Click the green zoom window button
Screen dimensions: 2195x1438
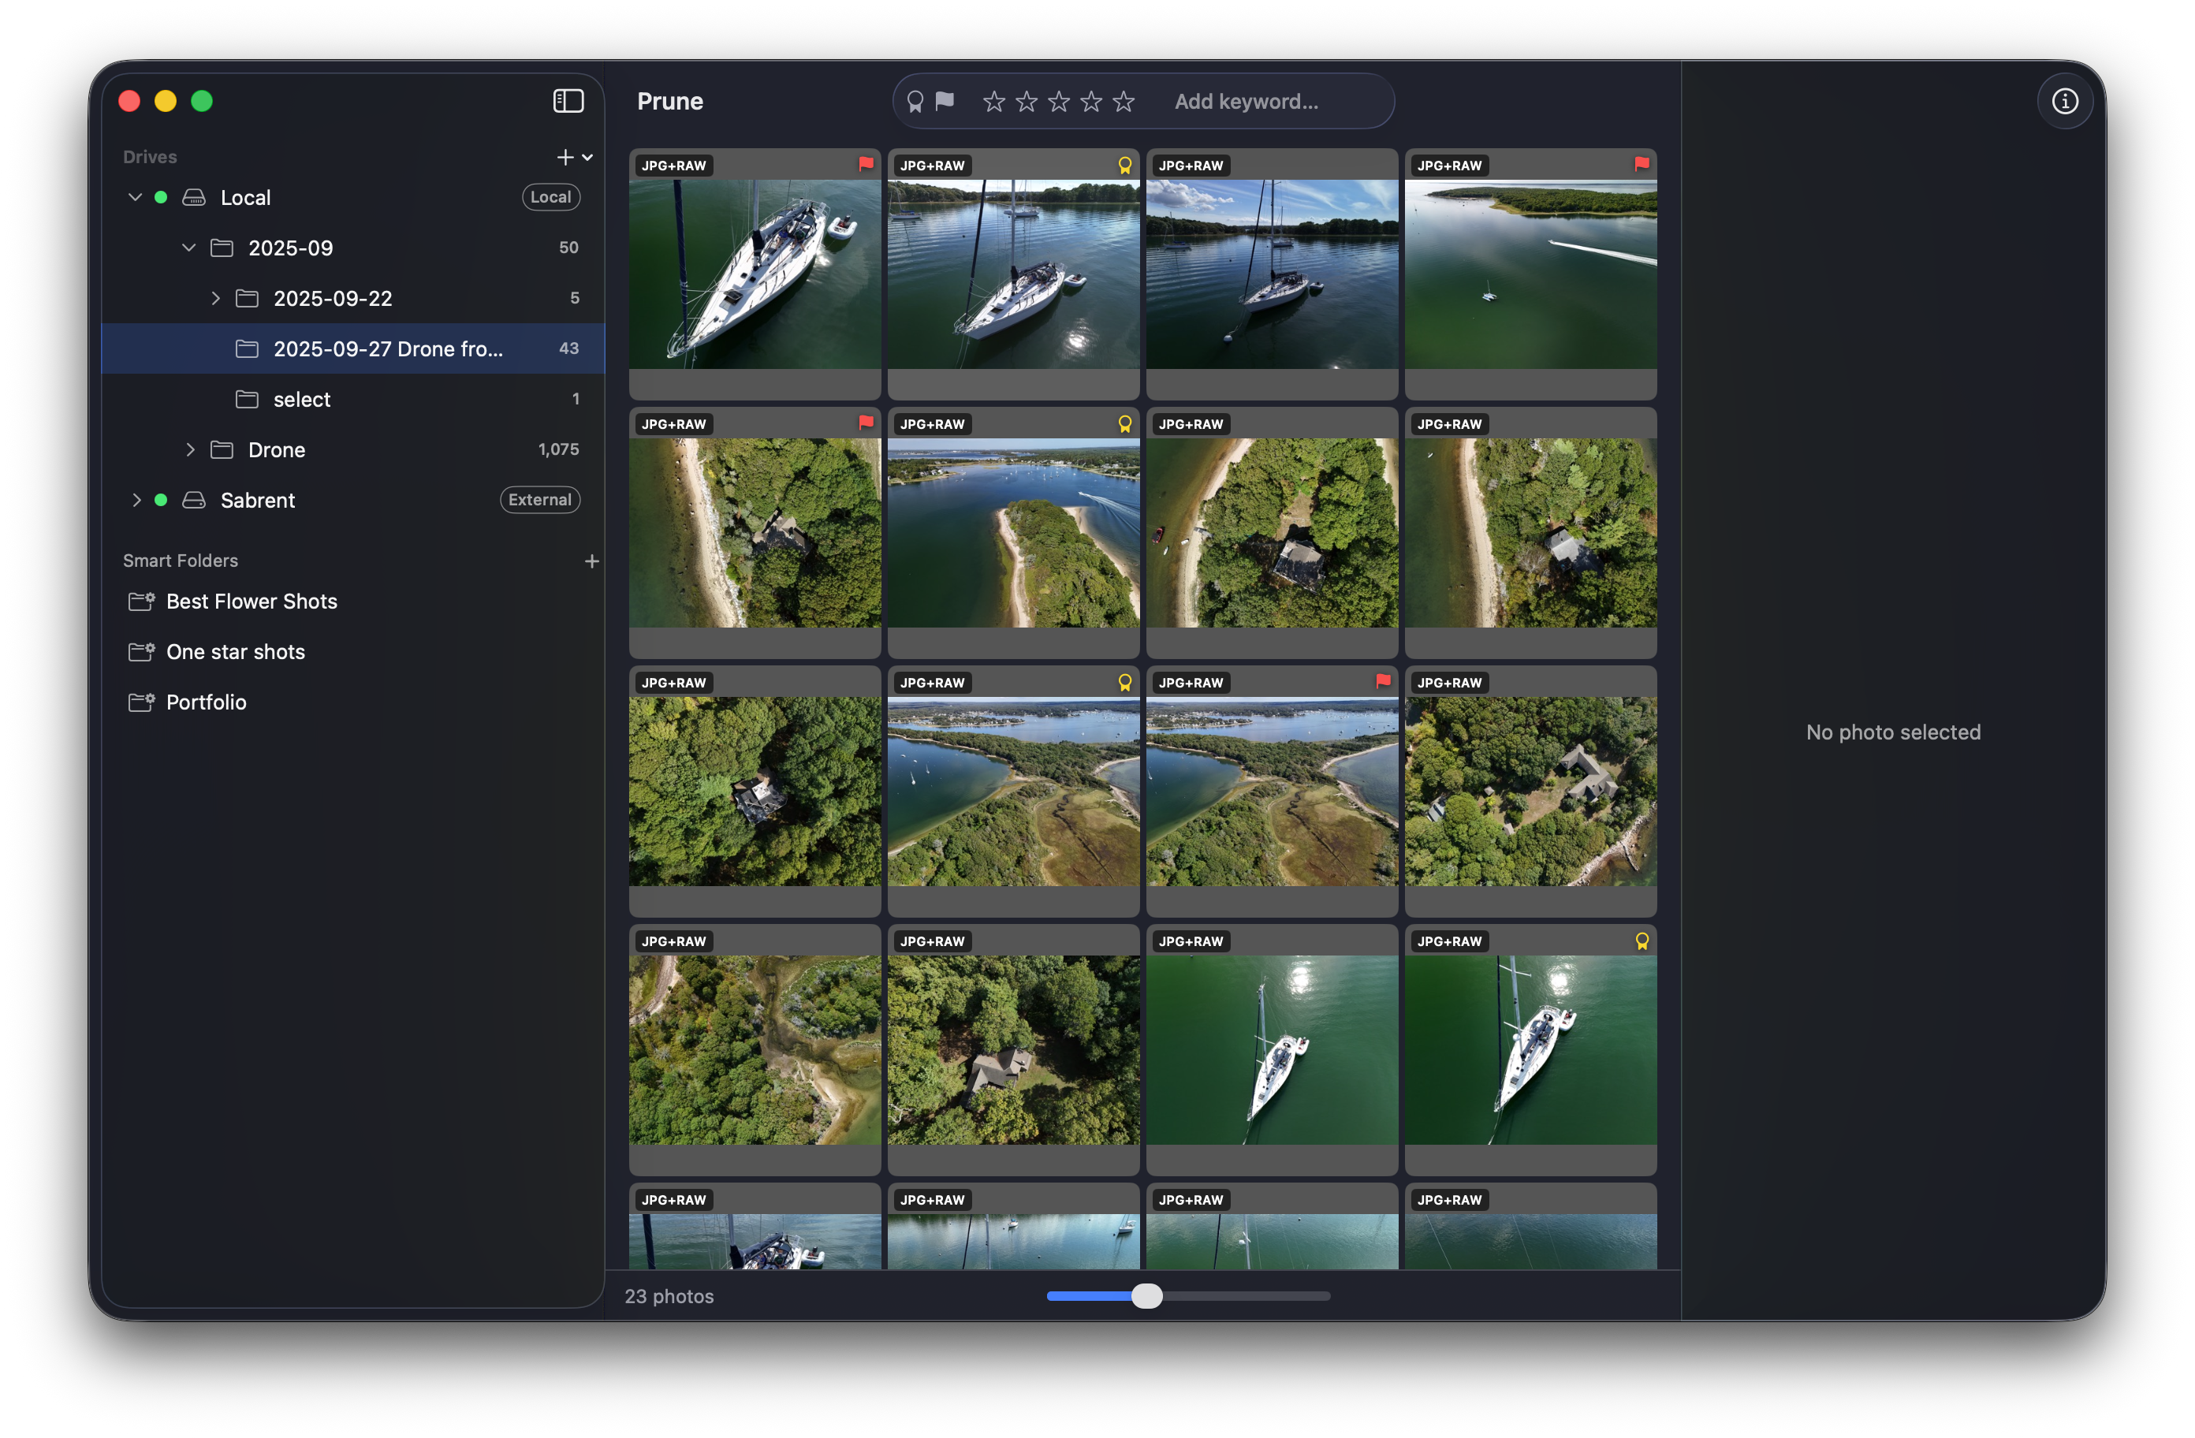pos(202,102)
